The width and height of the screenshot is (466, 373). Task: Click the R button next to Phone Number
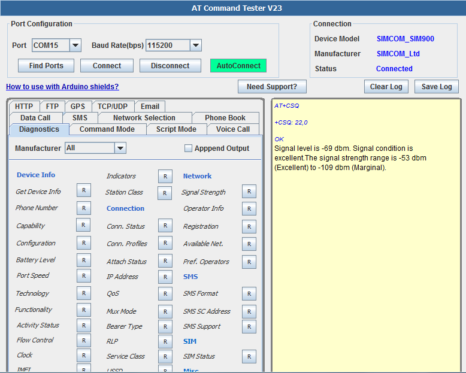[84, 208]
